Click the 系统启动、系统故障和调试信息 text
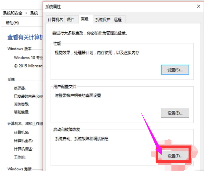 coord(82,139)
